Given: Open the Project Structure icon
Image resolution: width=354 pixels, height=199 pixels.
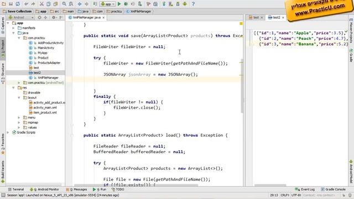Looking at the screenshot, I should coord(155,4).
